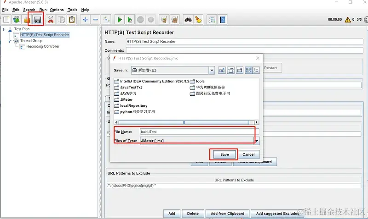Click the Save floppy disk toolbar icon
This screenshot has width=368, height=219.
click(x=38, y=20)
